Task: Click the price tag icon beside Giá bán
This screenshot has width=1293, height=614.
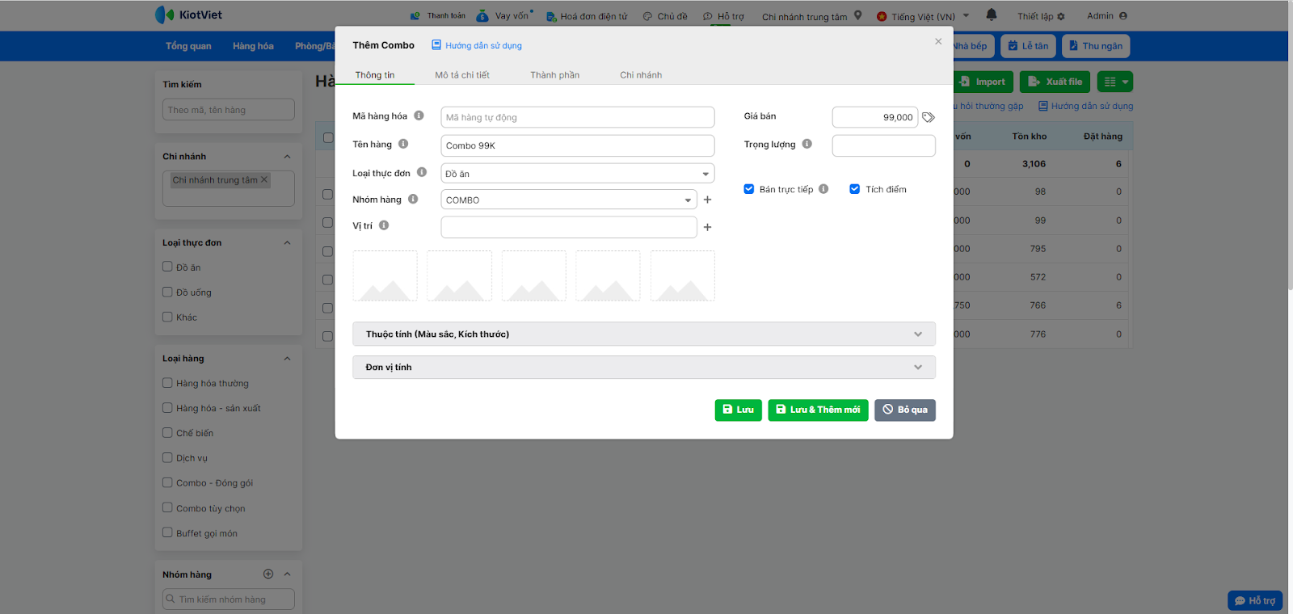Action: (x=929, y=117)
